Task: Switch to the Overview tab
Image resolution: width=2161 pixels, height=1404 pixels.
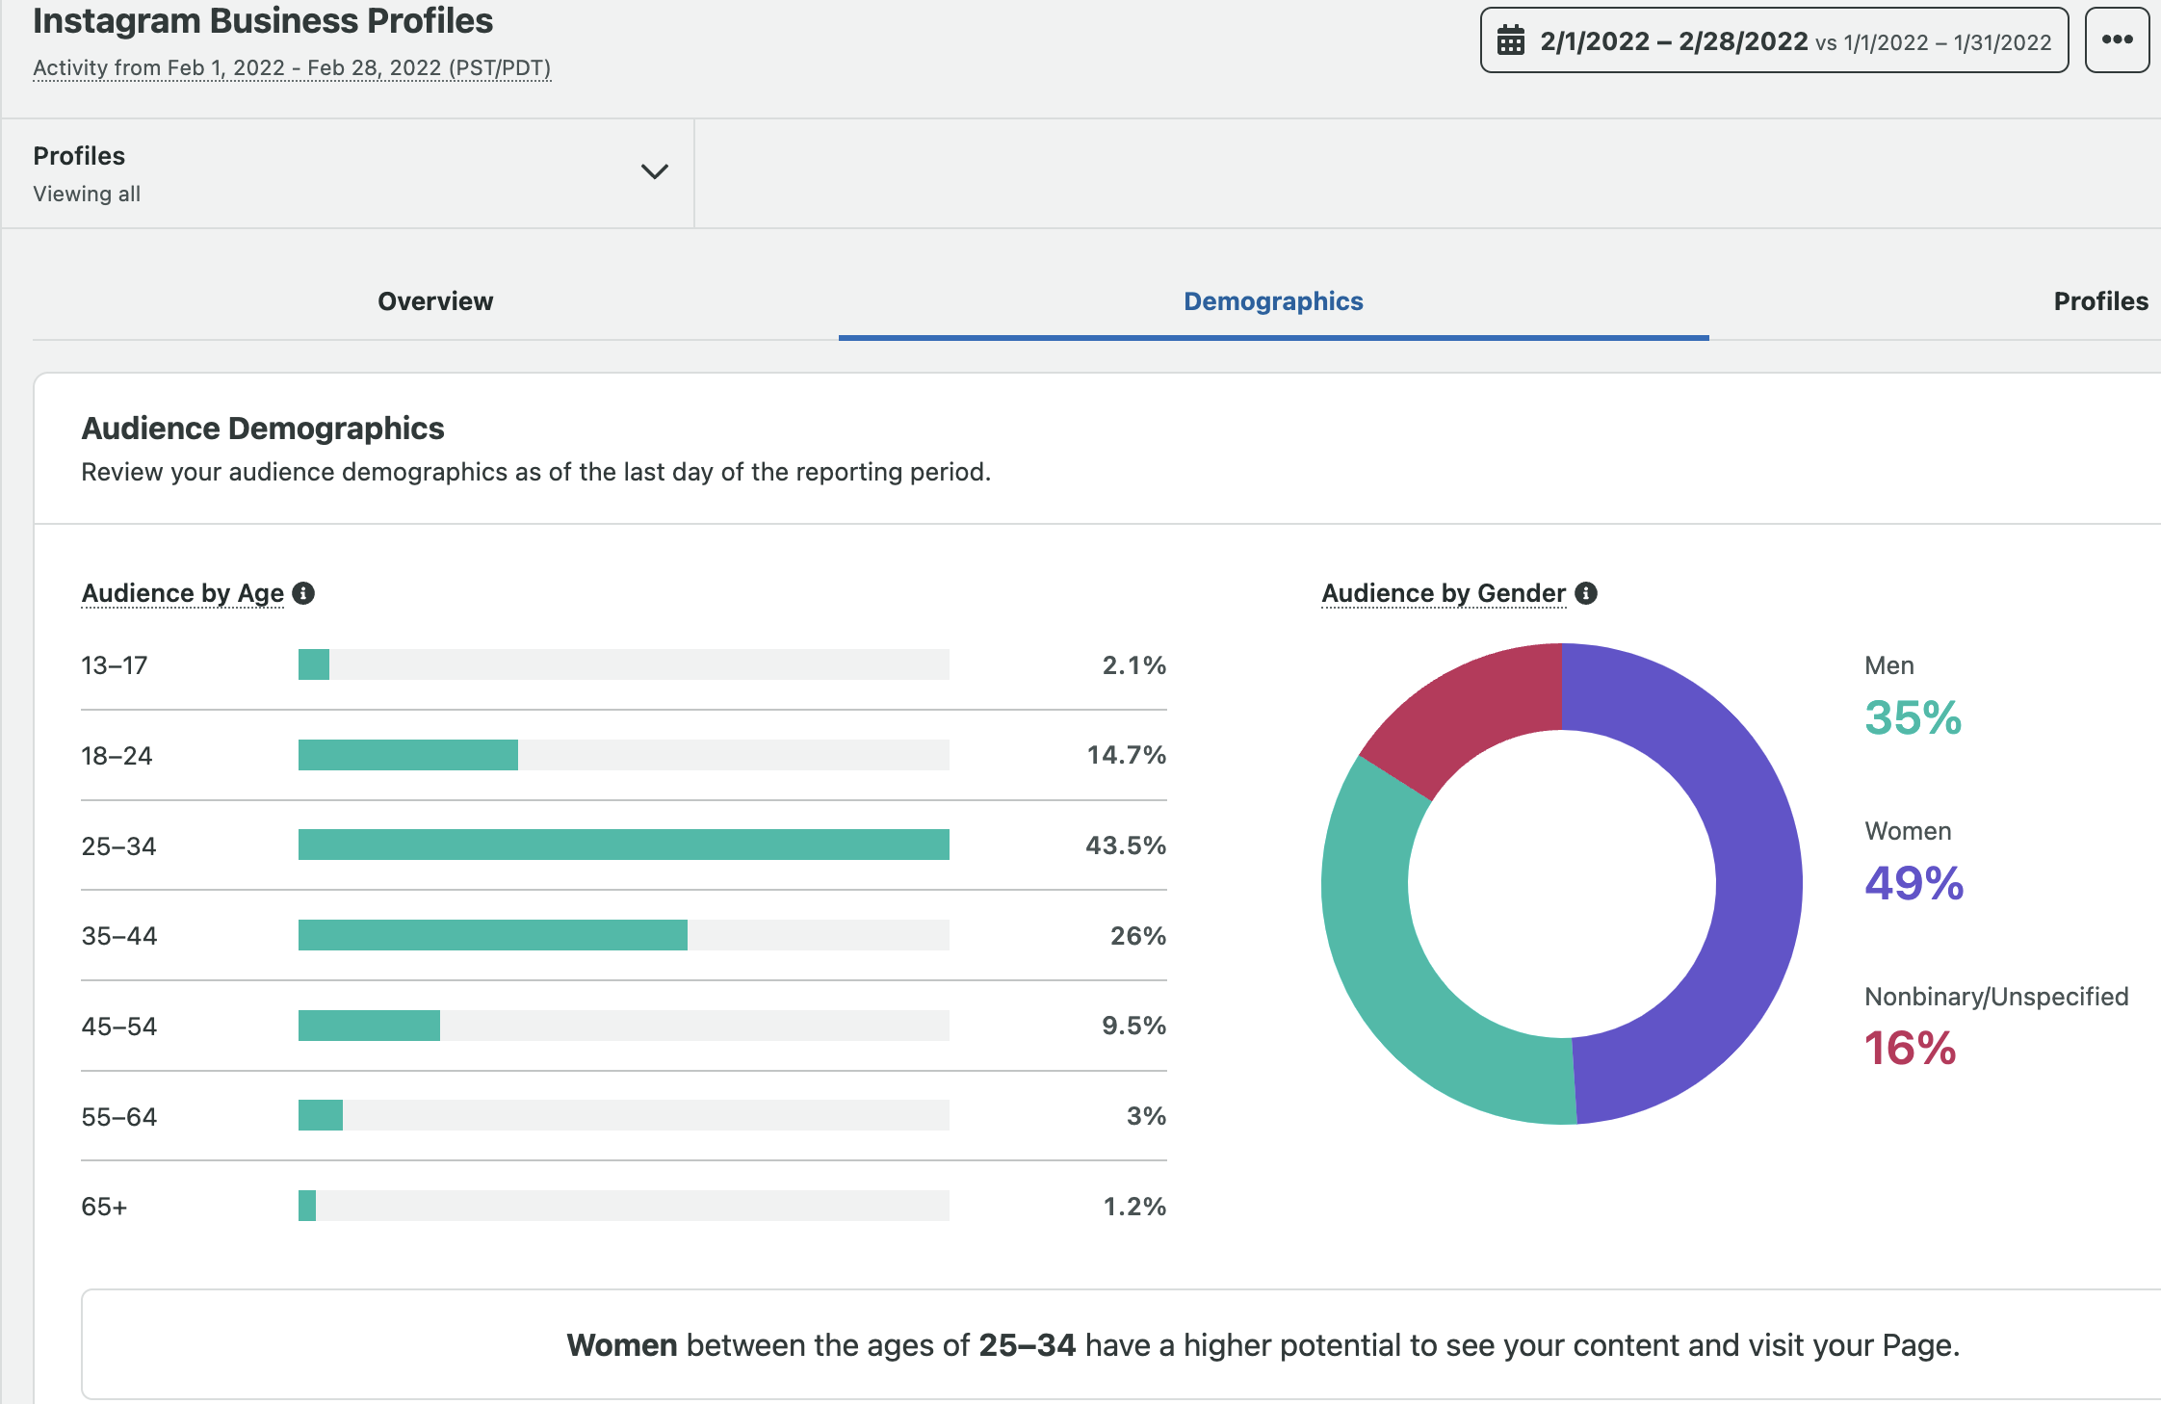Action: click(x=435, y=301)
